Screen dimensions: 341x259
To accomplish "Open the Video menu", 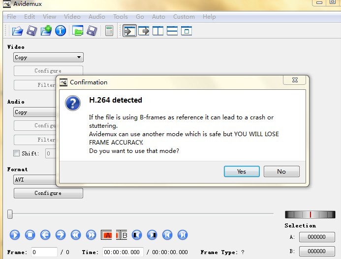I will click(x=72, y=17).
